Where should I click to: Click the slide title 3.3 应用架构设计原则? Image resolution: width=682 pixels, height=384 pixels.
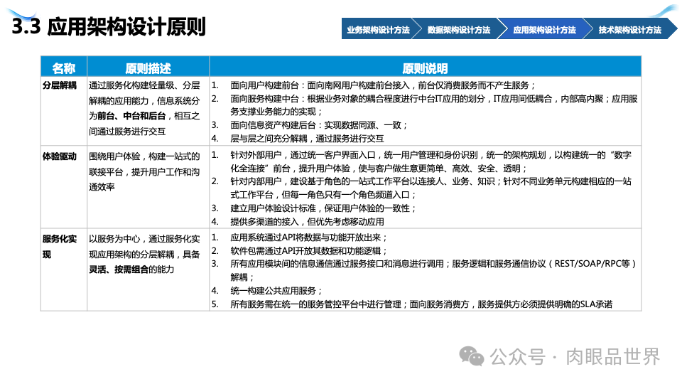click(x=108, y=26)
